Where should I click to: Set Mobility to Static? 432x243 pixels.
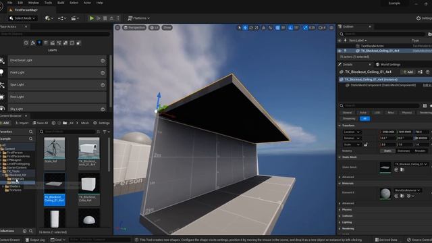point(387,151)
